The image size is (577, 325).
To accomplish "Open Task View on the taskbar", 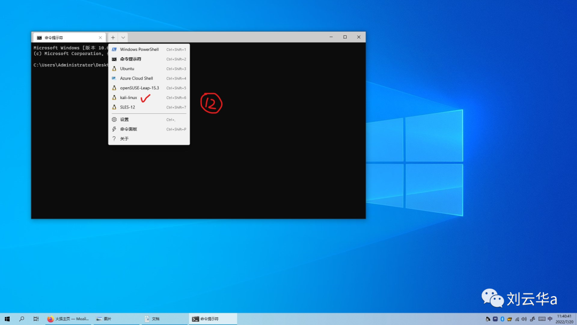I will [36, 319].
